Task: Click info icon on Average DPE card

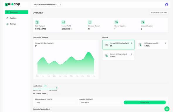Action: pos(132,43)
